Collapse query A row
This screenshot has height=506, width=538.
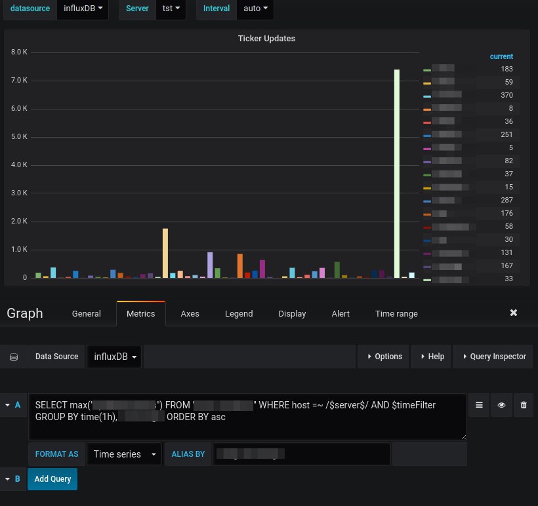pos(8,405)
